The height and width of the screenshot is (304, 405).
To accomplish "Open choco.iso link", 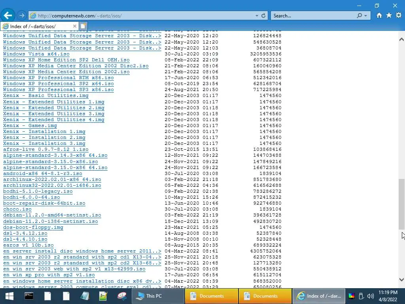I will (17, 209).
